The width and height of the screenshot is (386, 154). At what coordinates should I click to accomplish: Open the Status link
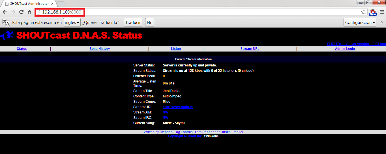pos(22,49)
